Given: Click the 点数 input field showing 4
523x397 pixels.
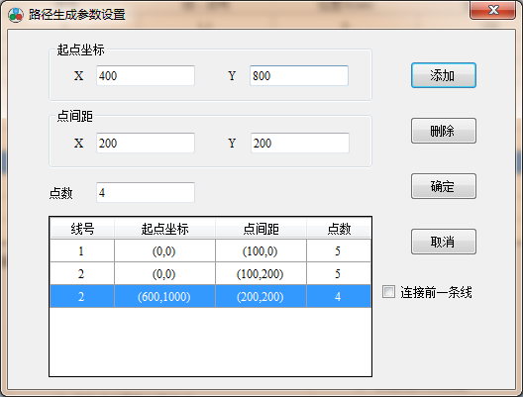Looking at the screenshot, I should point(146,192).
